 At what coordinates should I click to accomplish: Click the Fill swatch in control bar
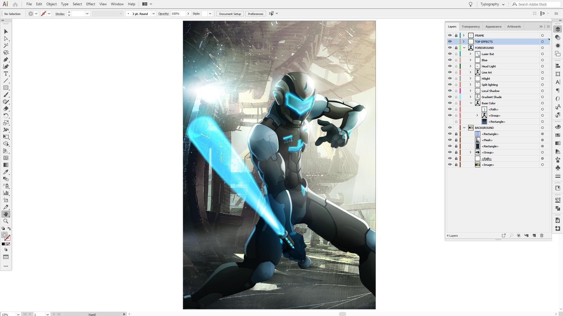(x=31, y=14)
